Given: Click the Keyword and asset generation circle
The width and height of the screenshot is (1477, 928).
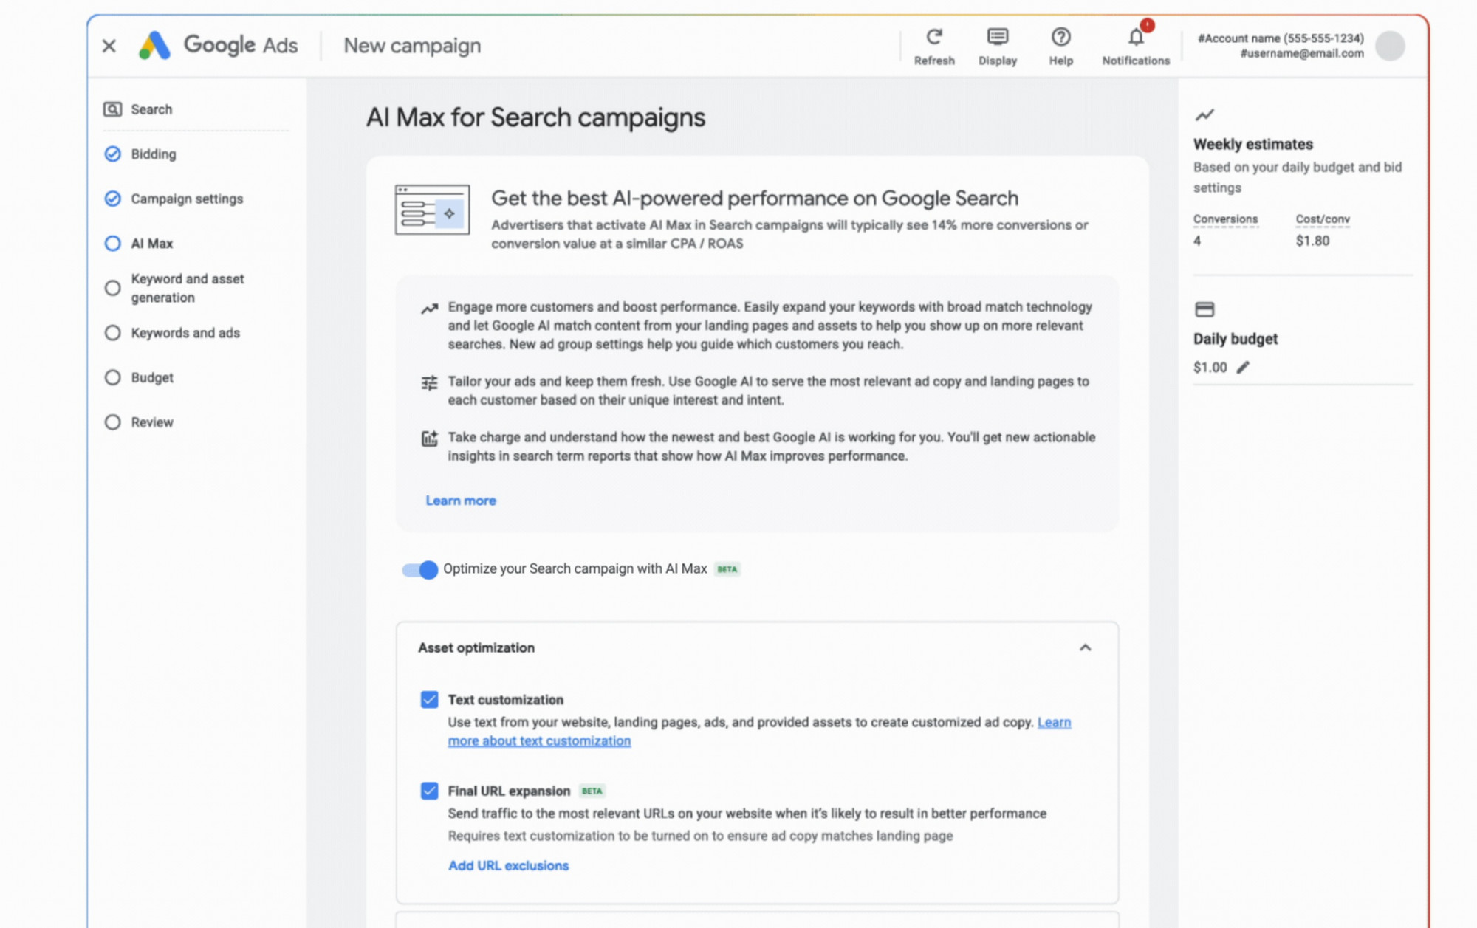Looking at the screenshot, I should click(112, 288).
